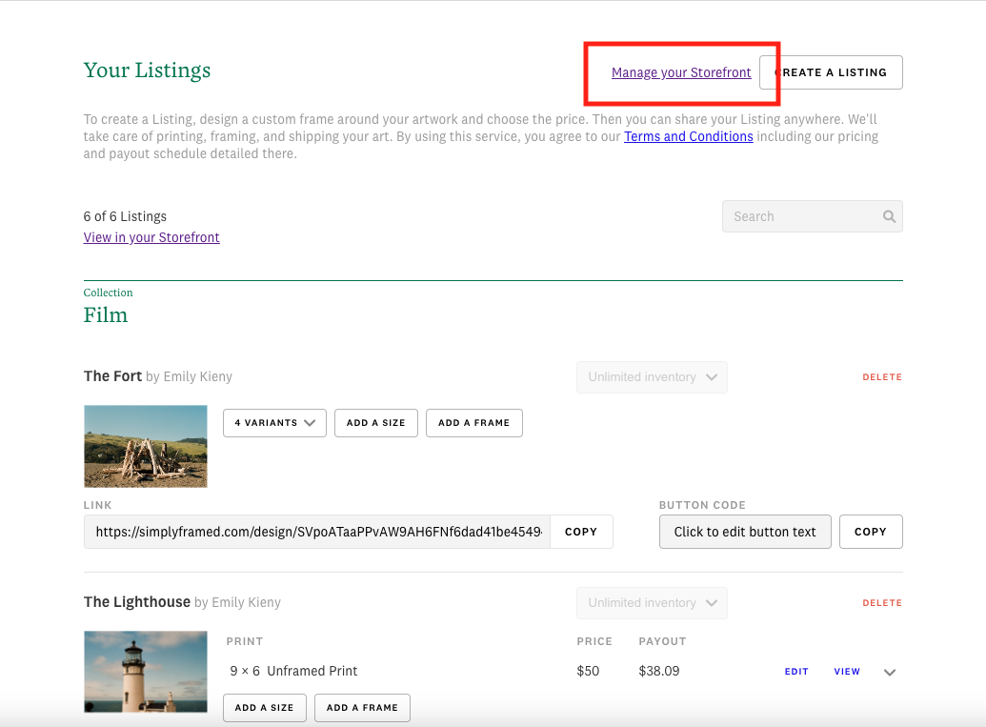Screen dimensions: 986x727
Task: Open Manage your Storefront link
Action: click(x=681, y=72)
